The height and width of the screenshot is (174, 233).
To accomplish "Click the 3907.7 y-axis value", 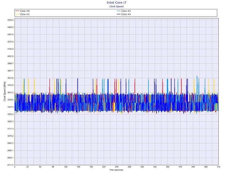I will pos(10,71).
